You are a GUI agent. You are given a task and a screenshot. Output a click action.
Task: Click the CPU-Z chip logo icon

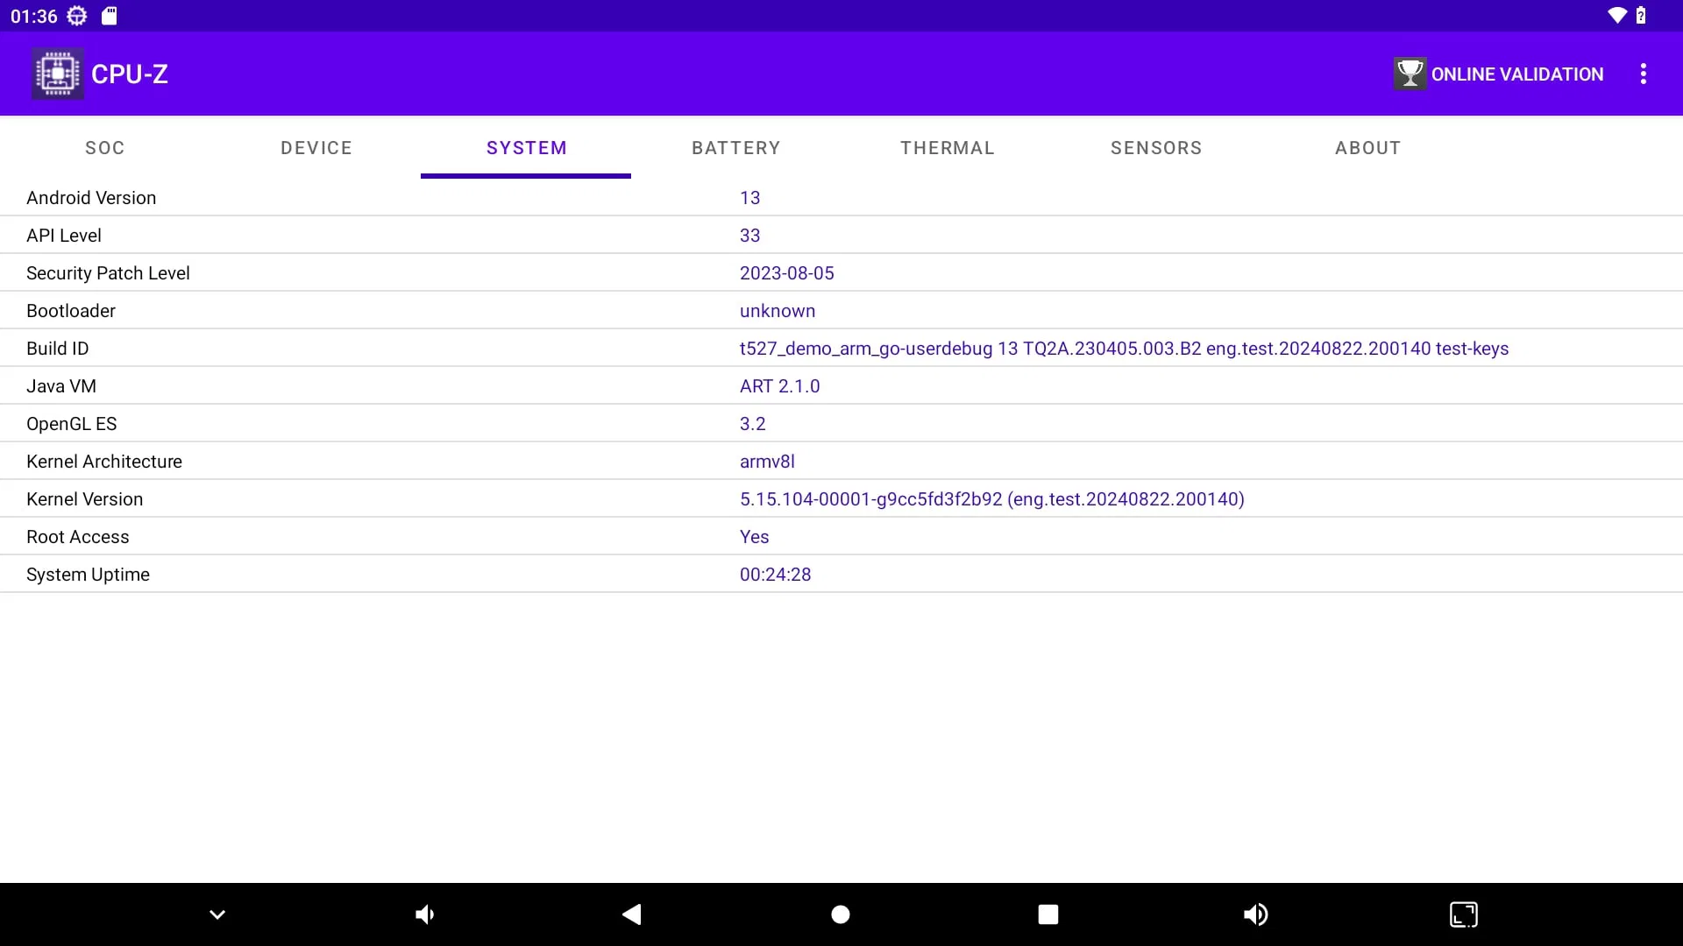click(58, 74)
